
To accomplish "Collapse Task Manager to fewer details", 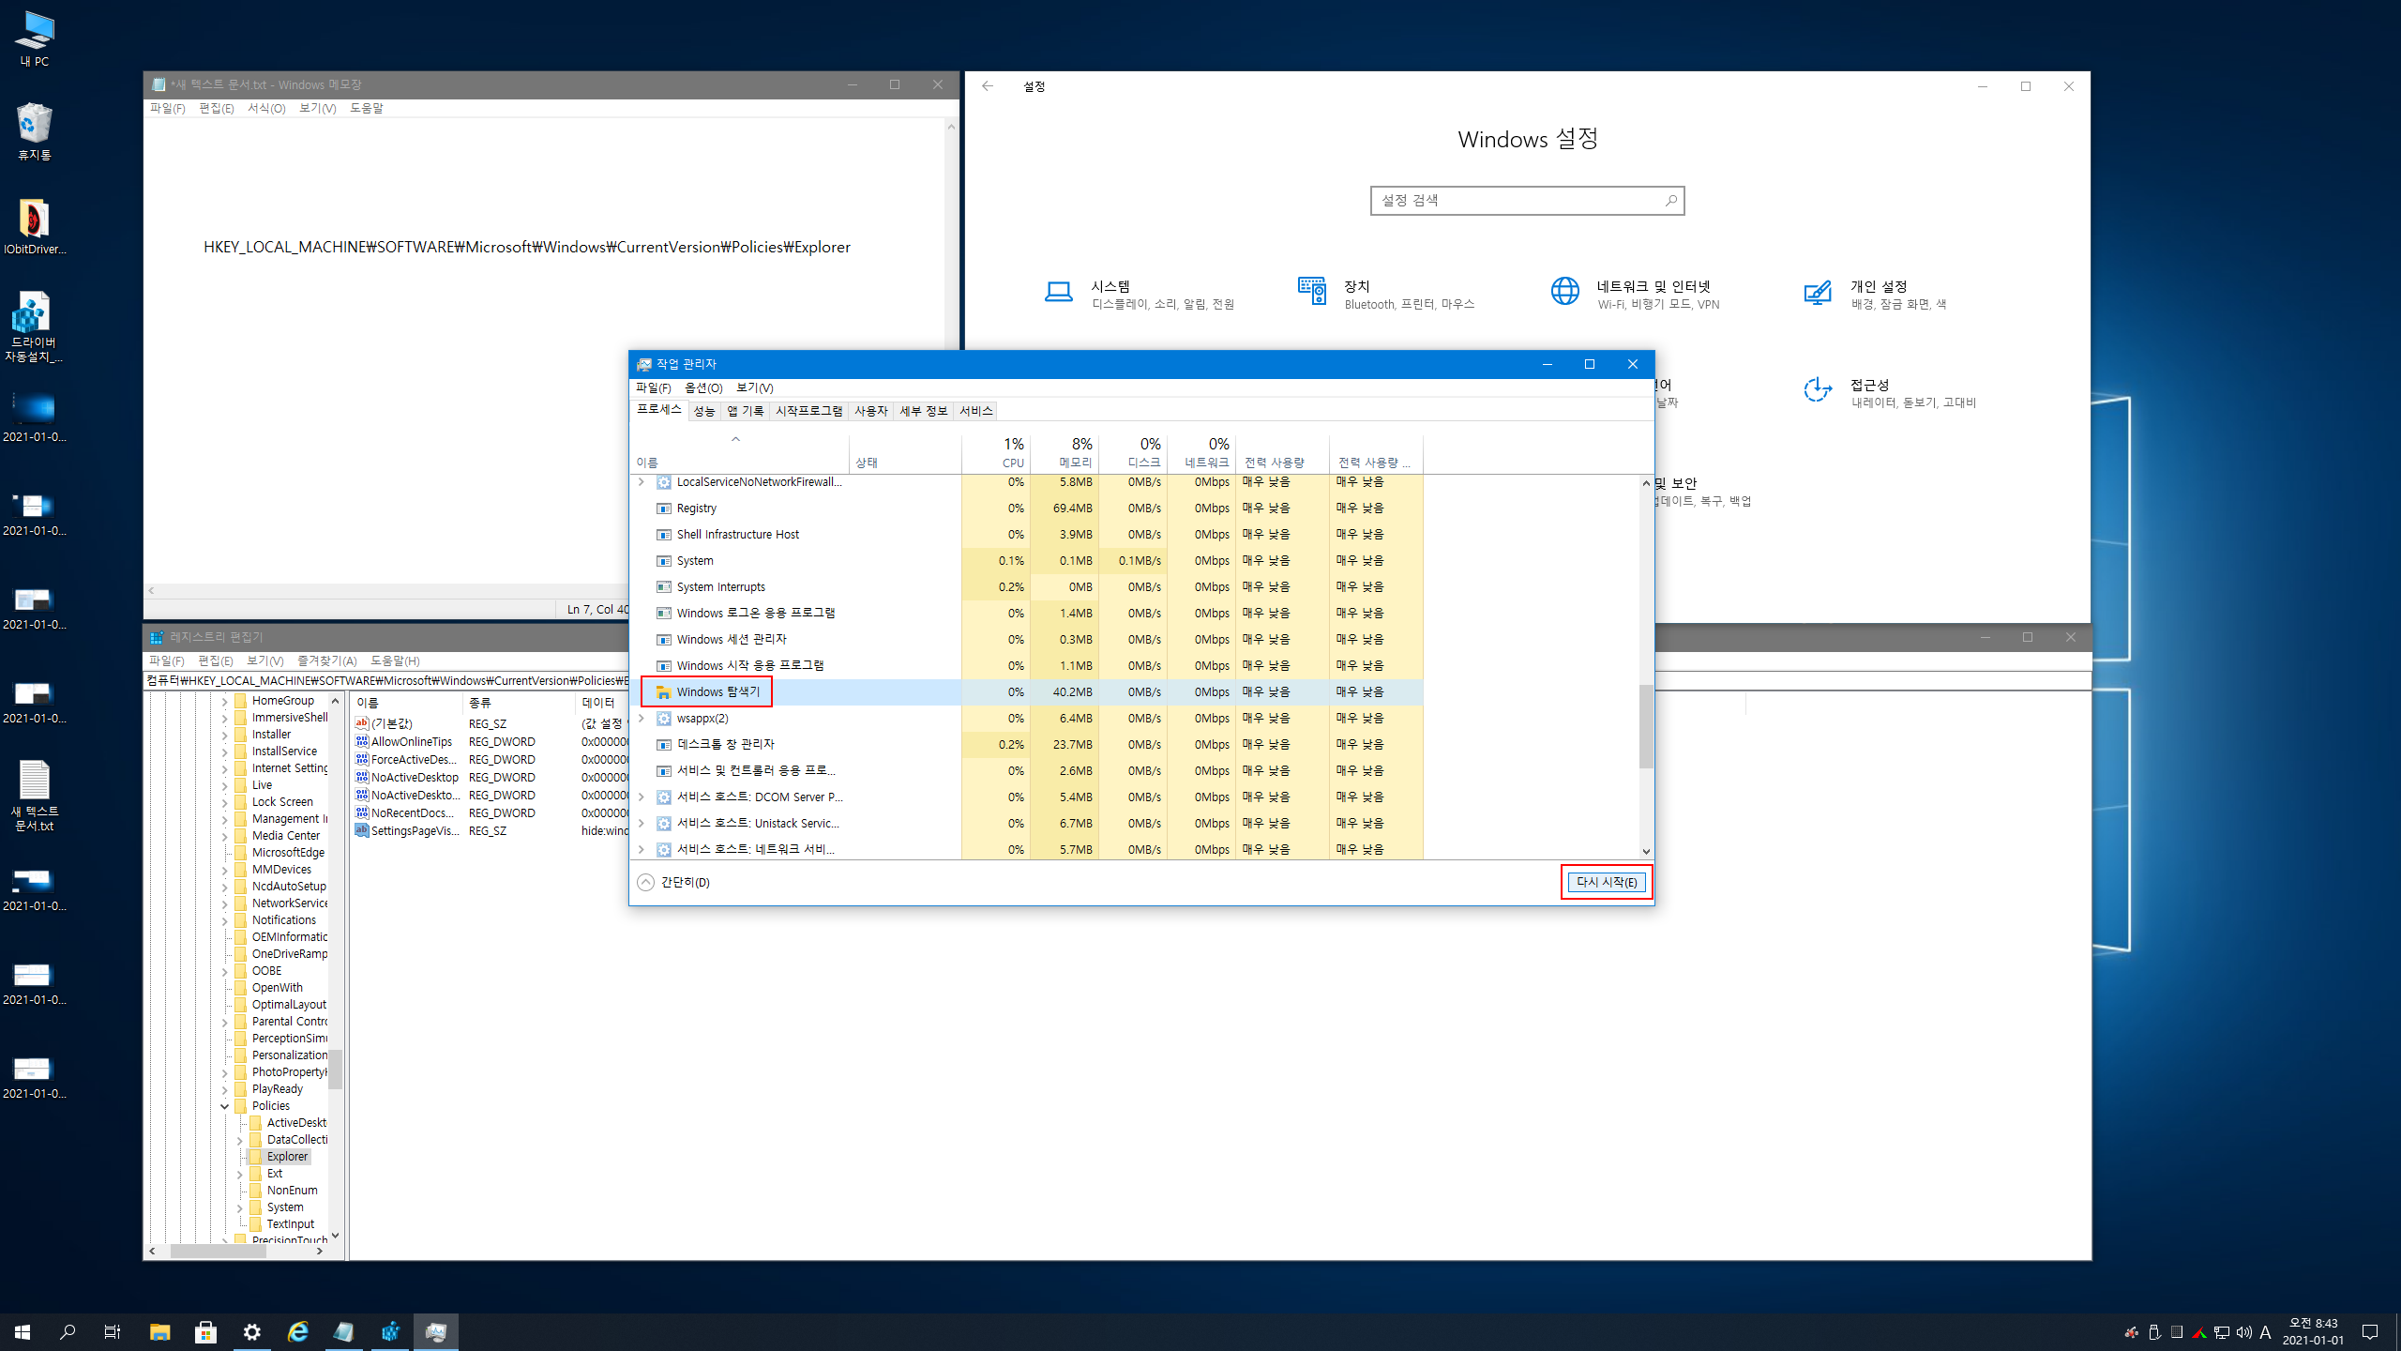I will (673, 882).
